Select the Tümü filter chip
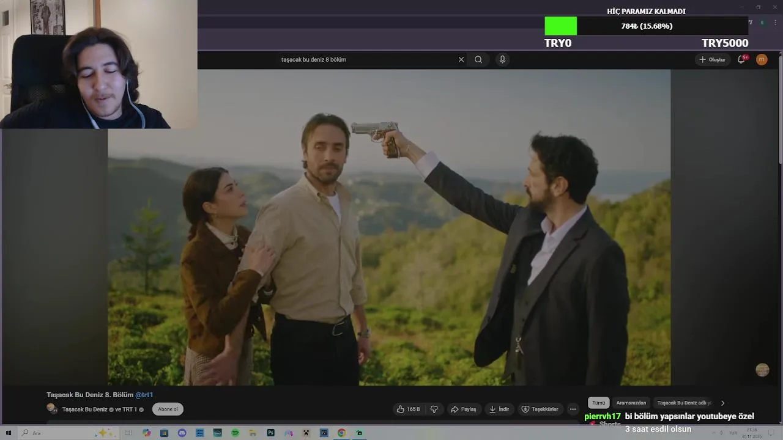 click(x=598, y=403)
